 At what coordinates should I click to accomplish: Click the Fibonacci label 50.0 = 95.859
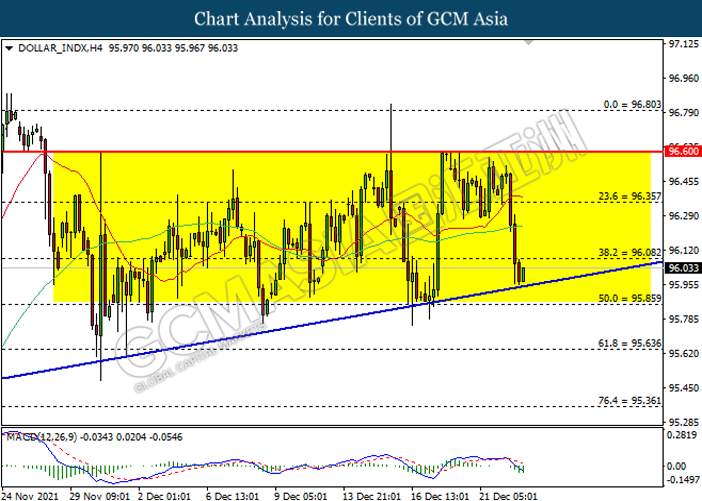(630, 298)
